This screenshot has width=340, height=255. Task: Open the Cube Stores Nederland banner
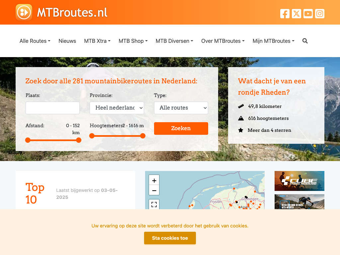(299, 181)
